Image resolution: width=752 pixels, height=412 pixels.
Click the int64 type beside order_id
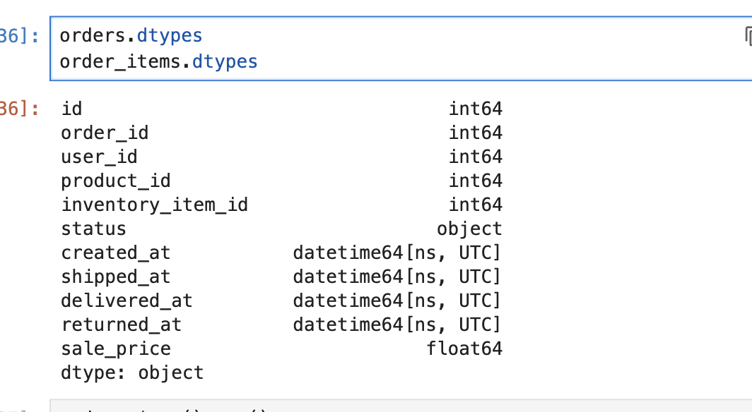click(x=475, y=133)
